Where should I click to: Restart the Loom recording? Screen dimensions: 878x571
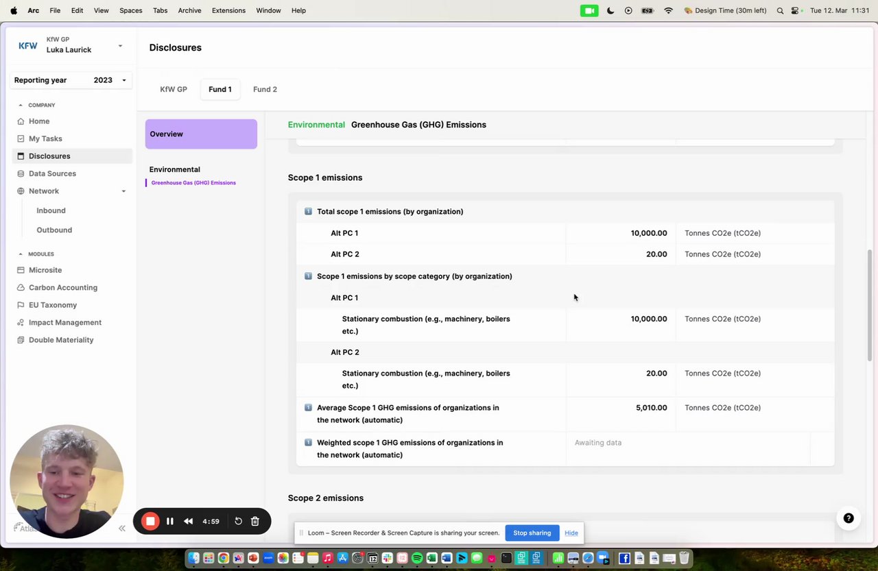coord(238,522)
